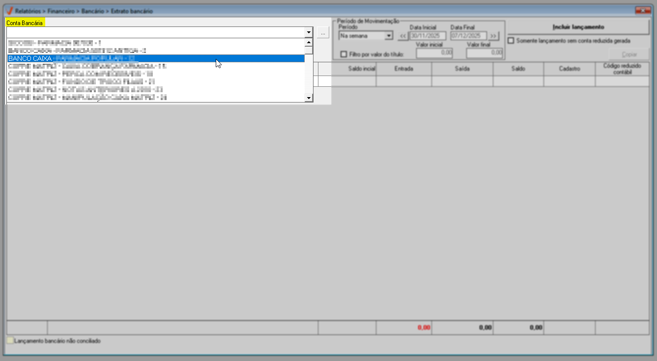Click the Saída column header

click(x=462, y=69)
